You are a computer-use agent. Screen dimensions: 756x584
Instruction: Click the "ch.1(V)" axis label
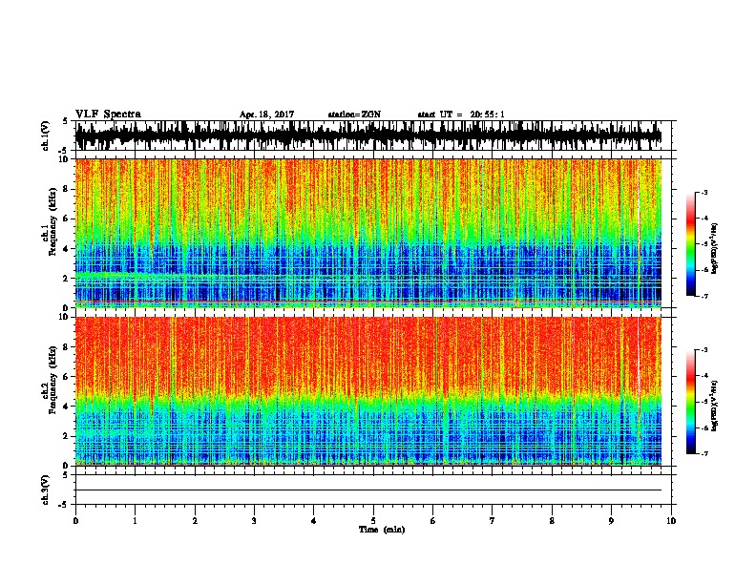coord(46,136)
